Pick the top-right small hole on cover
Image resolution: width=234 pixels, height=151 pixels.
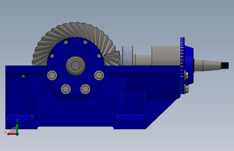click(x=85, y=42)
